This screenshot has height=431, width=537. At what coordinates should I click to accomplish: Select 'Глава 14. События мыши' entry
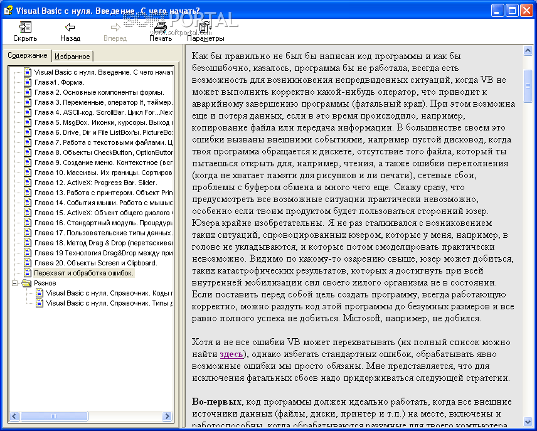(x=104, y=203)
